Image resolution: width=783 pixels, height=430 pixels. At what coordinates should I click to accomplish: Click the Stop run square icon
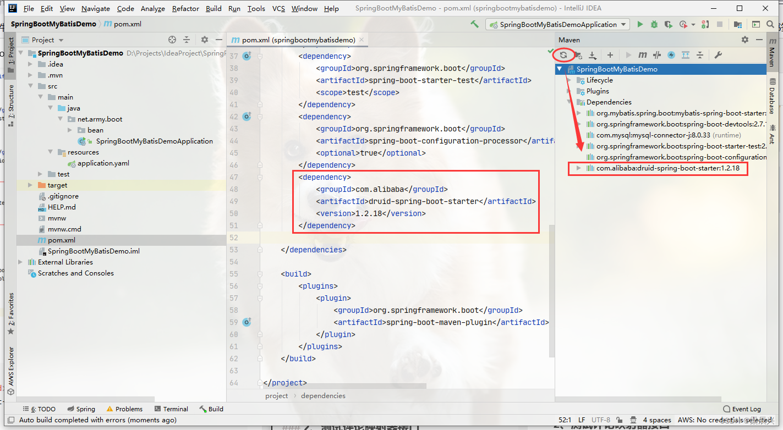720,24
